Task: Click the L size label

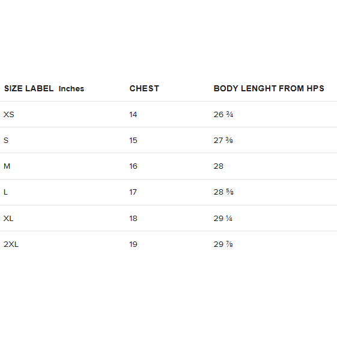Action: [5, 192]
